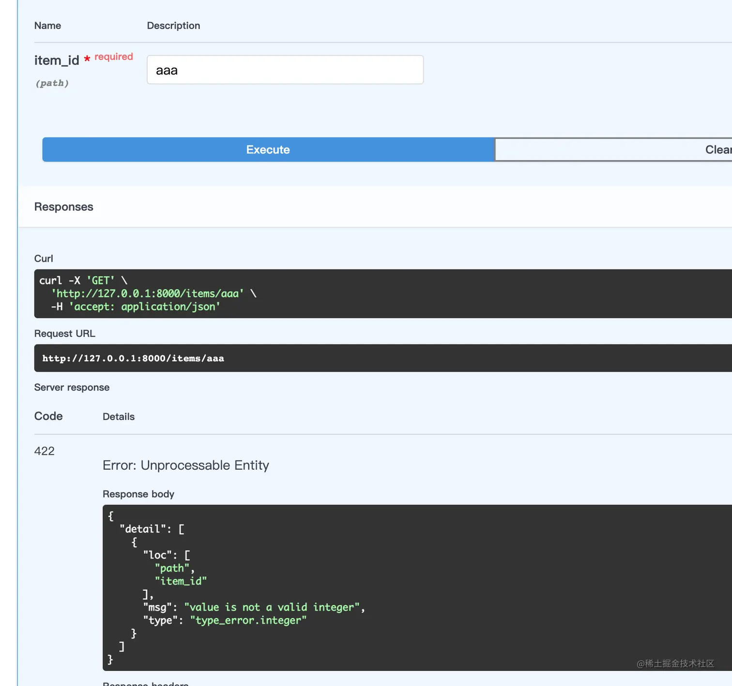Click the red required label
Screen dimensions: 732x686
click(x=114, y=57)
